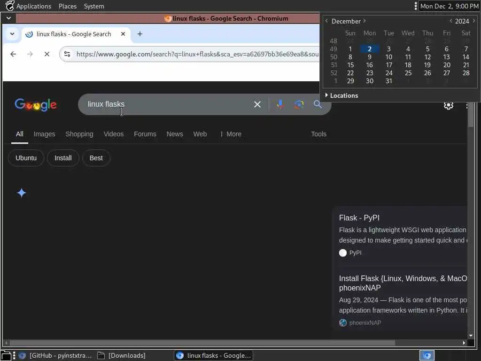Image resolution: width=481 pixels, height=361 pixels.
Task: Go back with the browser back arrow
Action: pos(13,55)
